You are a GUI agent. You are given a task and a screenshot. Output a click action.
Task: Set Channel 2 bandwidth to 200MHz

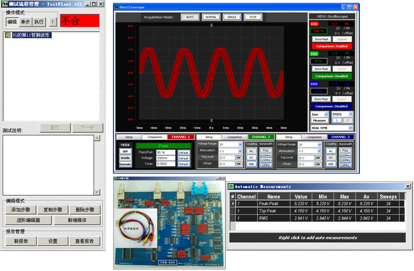(266, 155)
